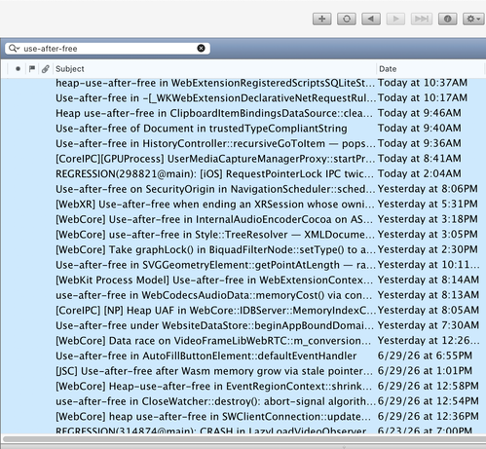
Task: Select 'use-after-free in CloseWatcher::destroy()' row
Action: [243, 401]
